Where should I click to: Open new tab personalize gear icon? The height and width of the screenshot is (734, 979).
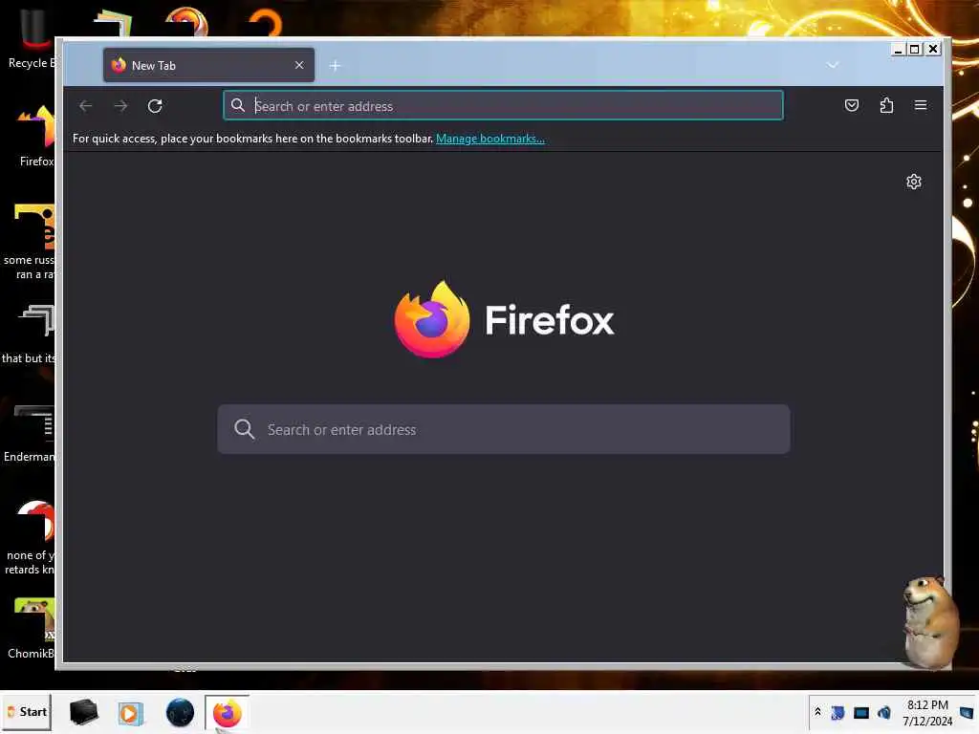coord(913,182)
